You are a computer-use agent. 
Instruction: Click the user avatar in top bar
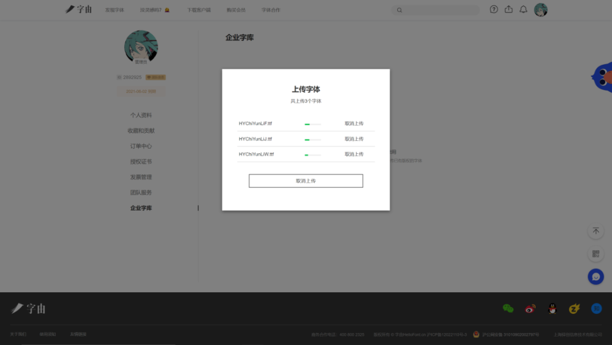click(x=541, y=10)
